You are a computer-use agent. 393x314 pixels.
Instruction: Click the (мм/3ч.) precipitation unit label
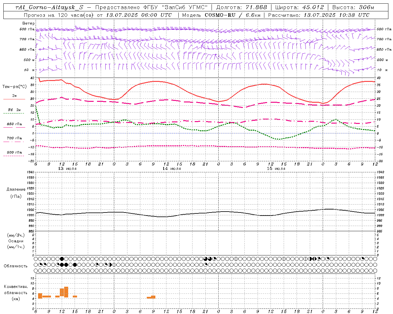click(16, 235)
